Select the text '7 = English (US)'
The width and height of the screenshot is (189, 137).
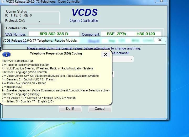tap(12, 87)
